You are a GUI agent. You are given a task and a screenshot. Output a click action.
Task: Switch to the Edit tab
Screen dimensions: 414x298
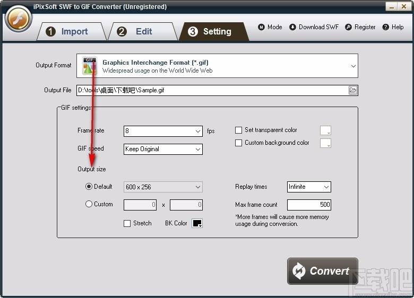(x=143, y=32)
